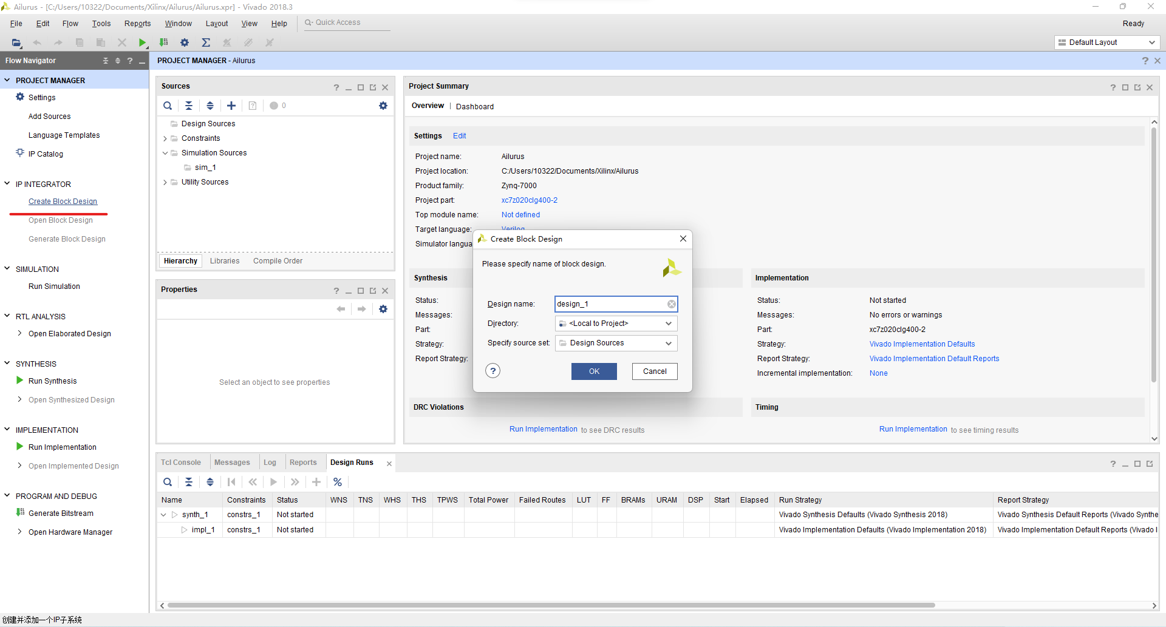Image resolution: width=1166 pixels, height=627 pixels.
Task: Click the IP Catalog icon
Action: point(20,153)
